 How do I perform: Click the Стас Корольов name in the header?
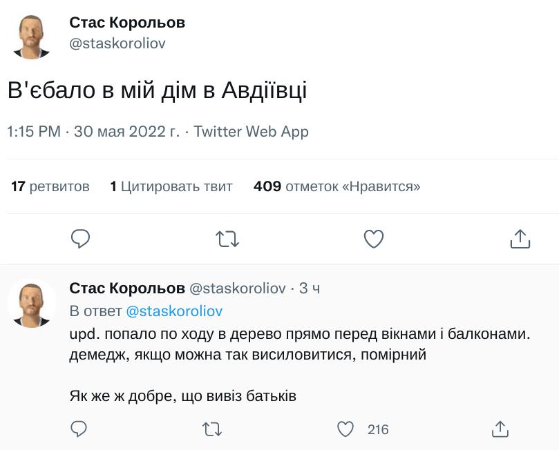[127, 23]
